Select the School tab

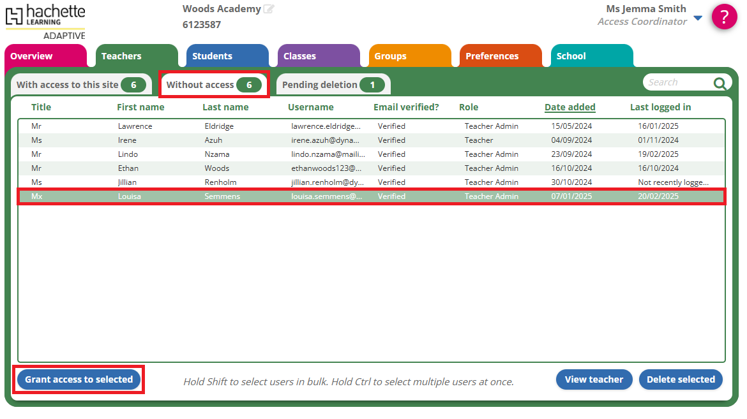click(571, 56)
